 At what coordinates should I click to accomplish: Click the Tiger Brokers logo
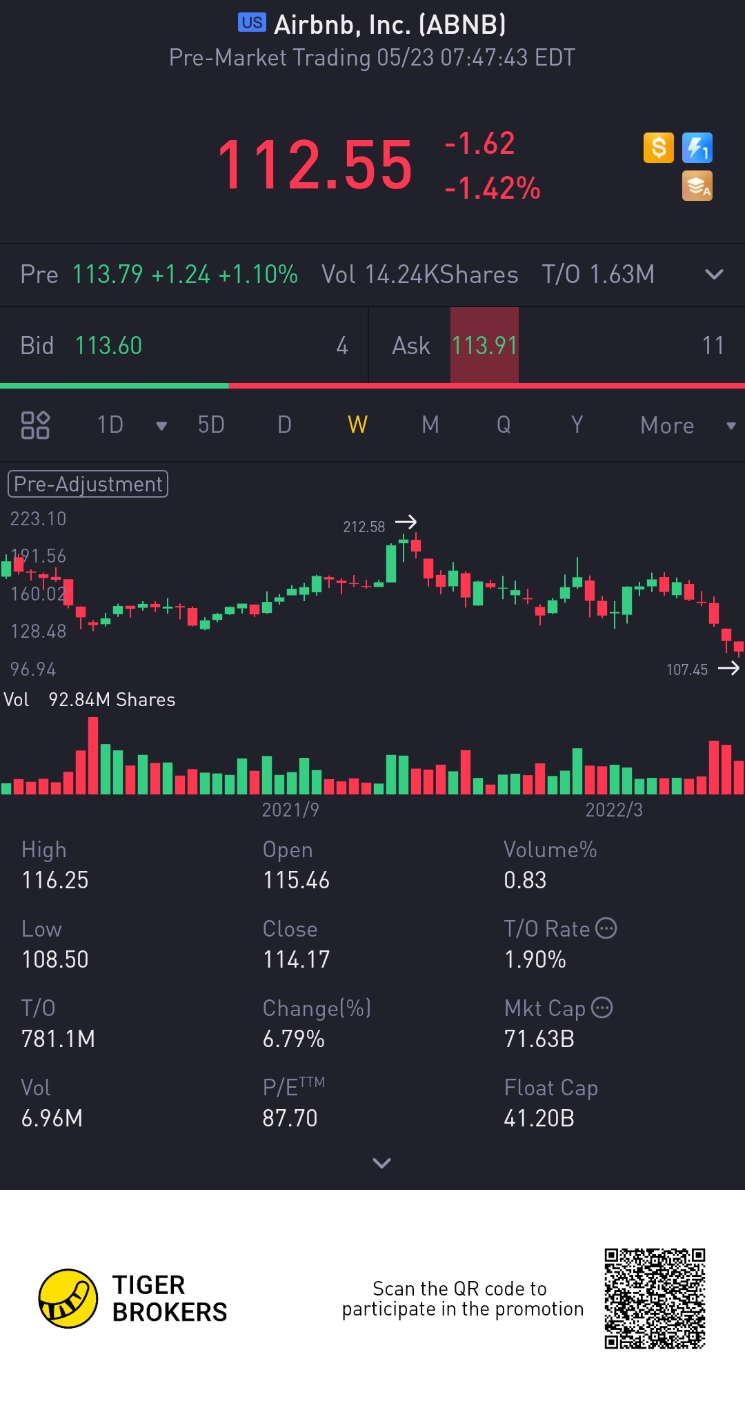68,1298
